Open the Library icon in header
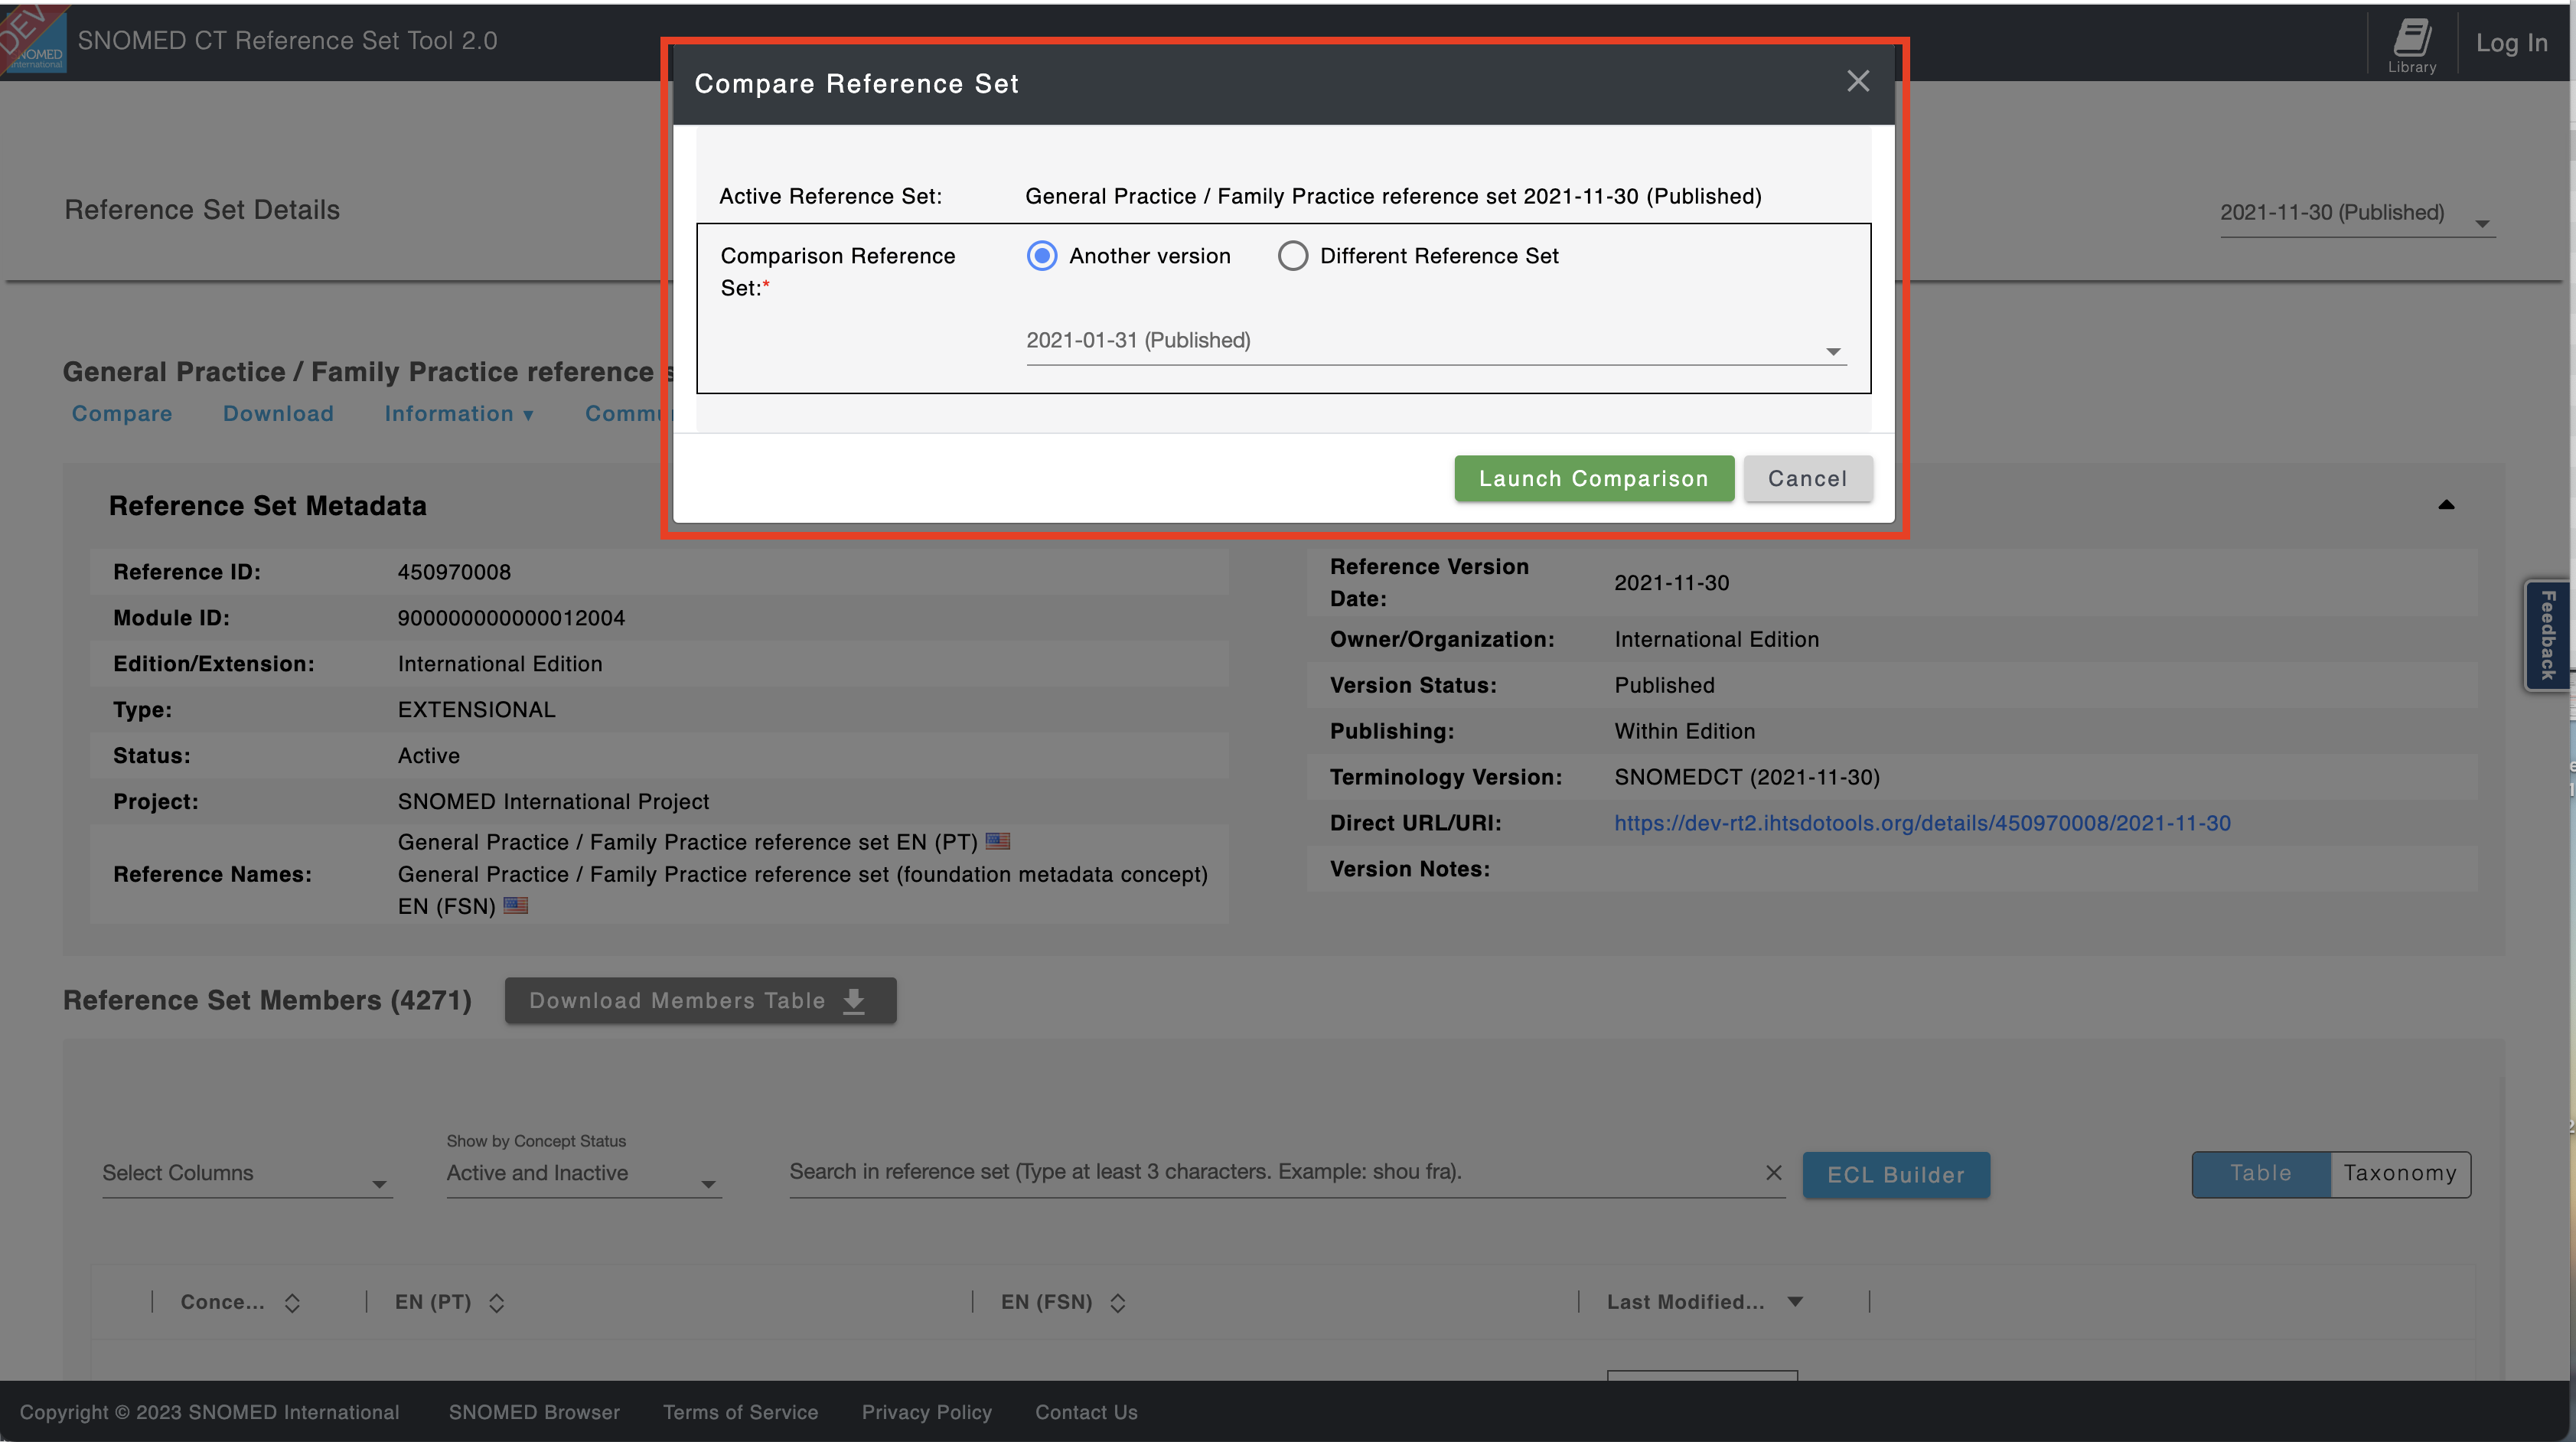This screenshot has height=1442, width=2576. point(2411,45)
